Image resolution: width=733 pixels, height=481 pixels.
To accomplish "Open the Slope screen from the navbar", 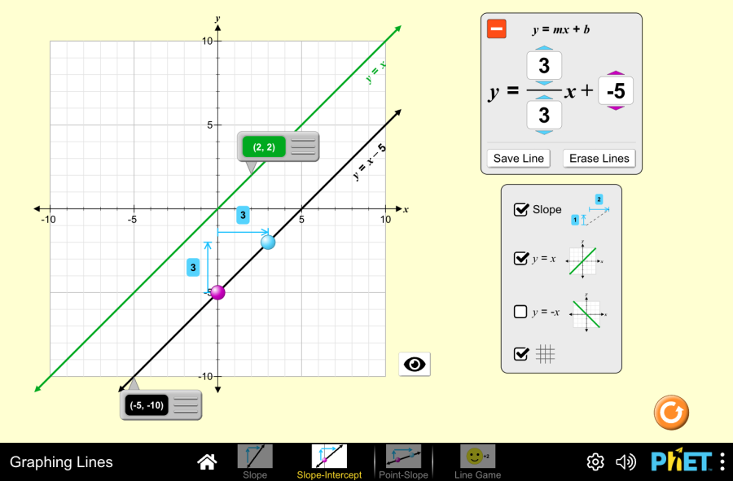I will point(255,456).
